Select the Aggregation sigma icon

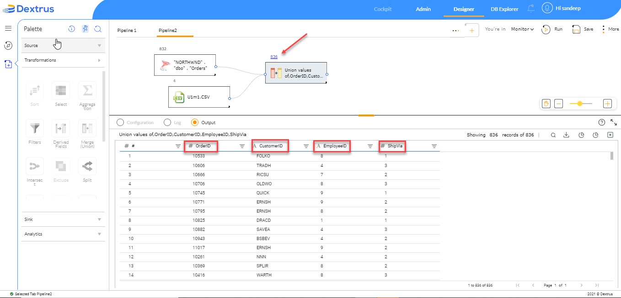point(87,91)
